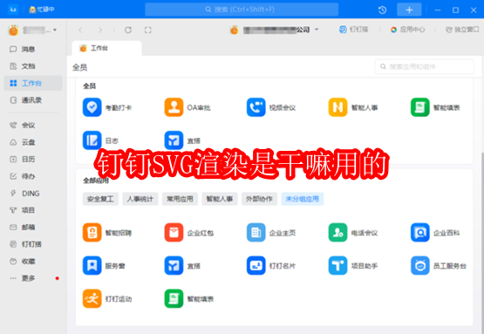The width and height of the screenshot is (484, 334).
Task: Go to 消息 messages in sidebar
Action: pyautogui.click(x=33, y=49)
